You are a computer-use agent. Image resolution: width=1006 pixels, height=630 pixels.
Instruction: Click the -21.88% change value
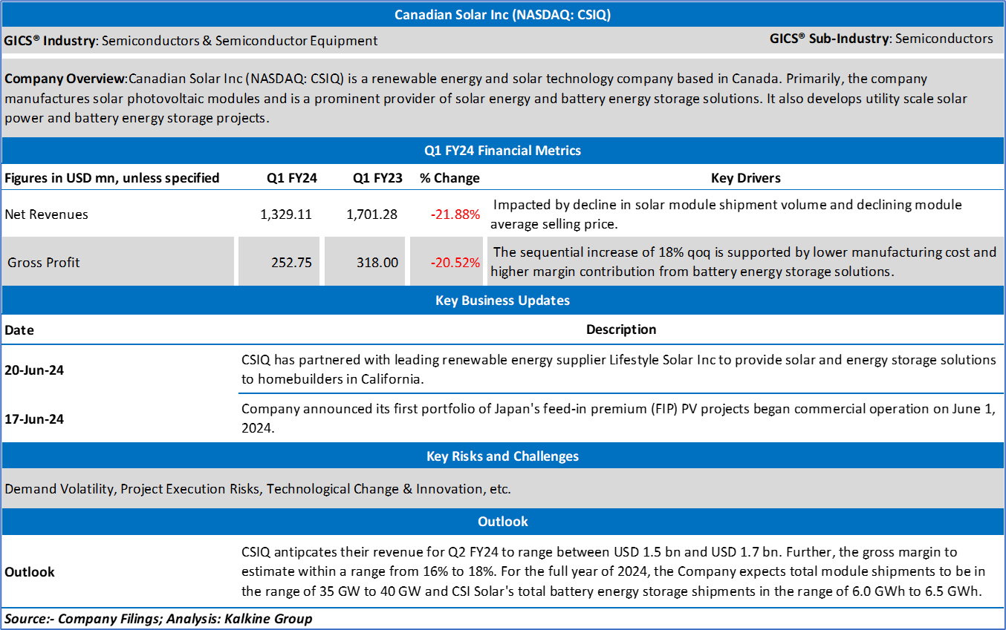(x=455, y=214)
